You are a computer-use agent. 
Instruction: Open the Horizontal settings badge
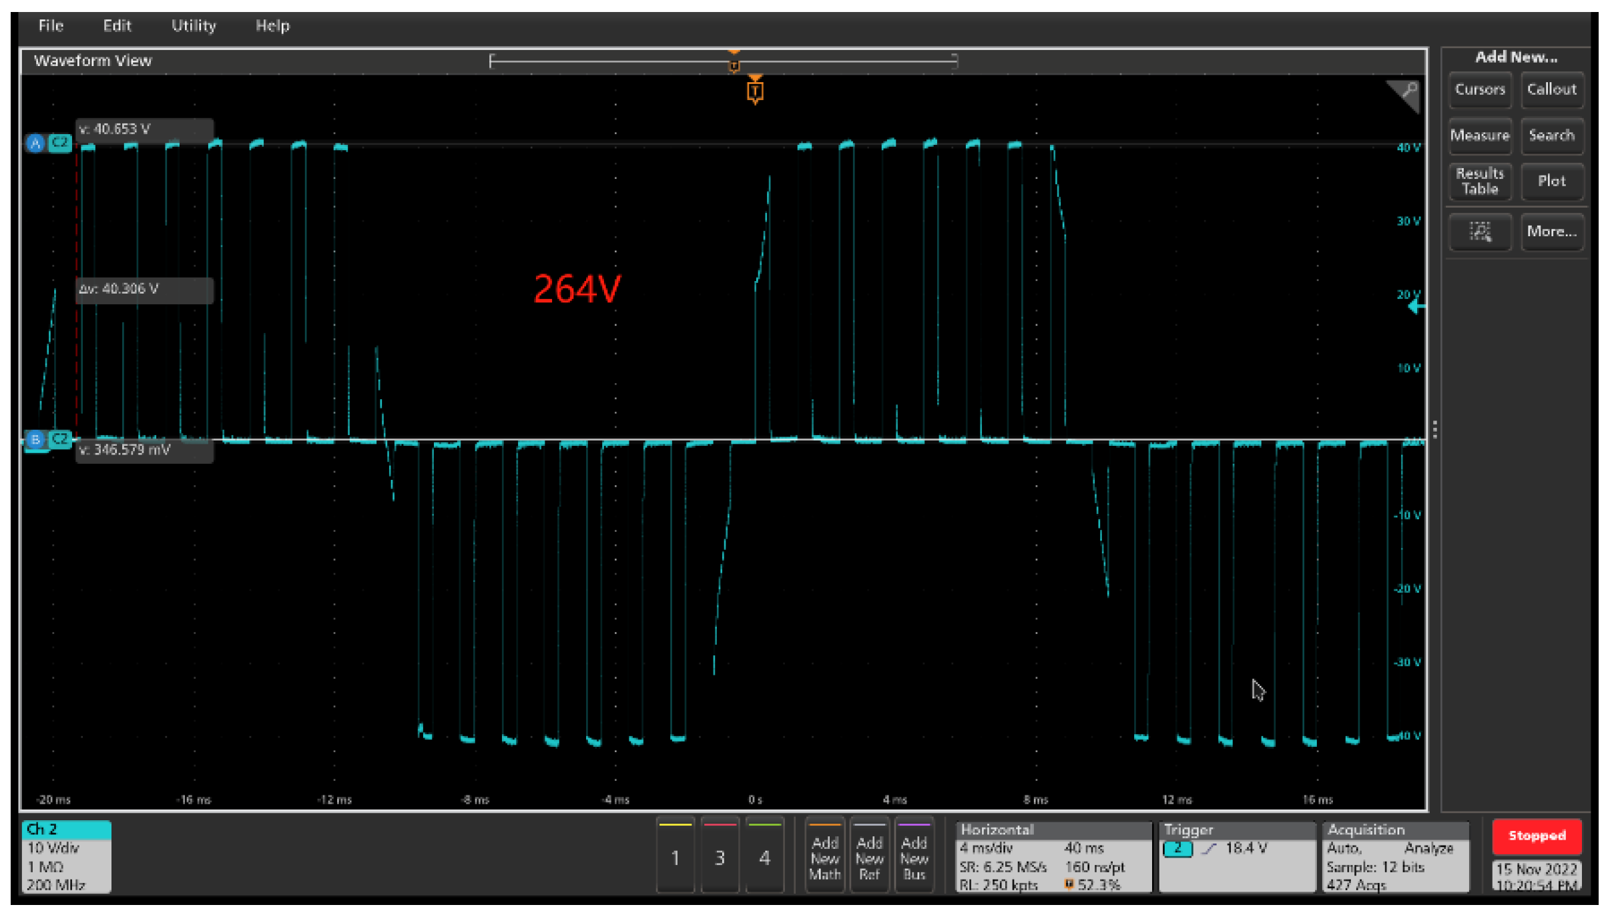1053,857
